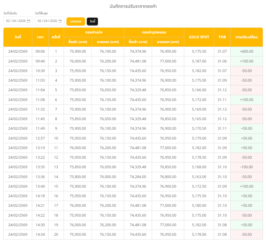This screenshot has width=266, height=241.
Task: Click the ทองคำแท่ง group header
Action: 94,32
